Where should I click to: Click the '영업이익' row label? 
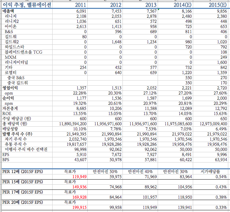click(10, 88)
